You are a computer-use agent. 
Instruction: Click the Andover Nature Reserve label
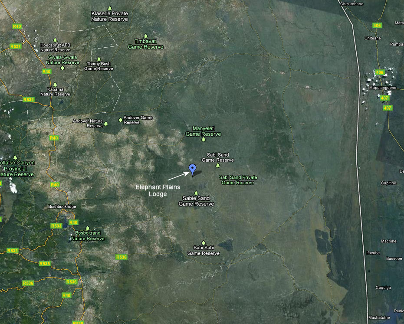(x=88, y=123)
